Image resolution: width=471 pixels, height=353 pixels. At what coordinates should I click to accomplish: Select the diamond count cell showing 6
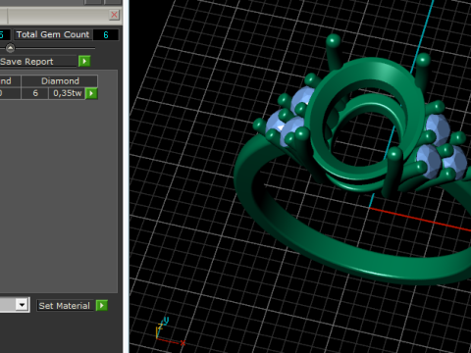click(x=35, y=93)
